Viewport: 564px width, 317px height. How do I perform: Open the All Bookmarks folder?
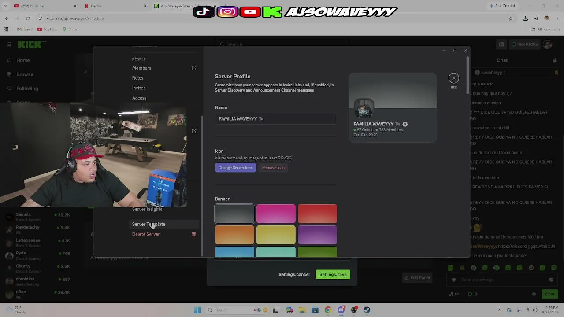[x=545, y=29]
